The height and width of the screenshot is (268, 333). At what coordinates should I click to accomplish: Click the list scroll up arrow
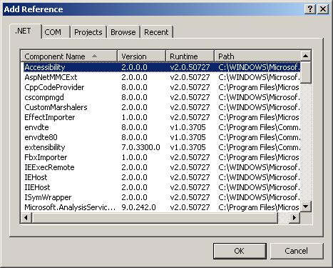(305, 56)
